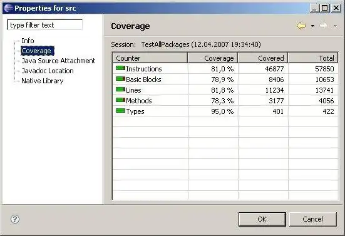Close the Properties for src dialog

coord(336,8)
